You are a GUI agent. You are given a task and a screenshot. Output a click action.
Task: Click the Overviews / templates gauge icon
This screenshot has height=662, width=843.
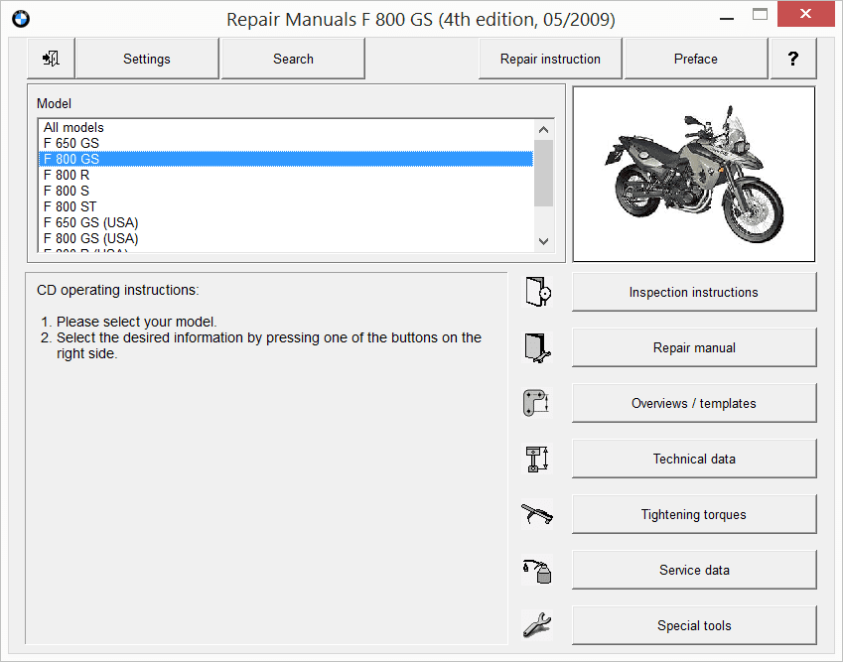(536, 403)
